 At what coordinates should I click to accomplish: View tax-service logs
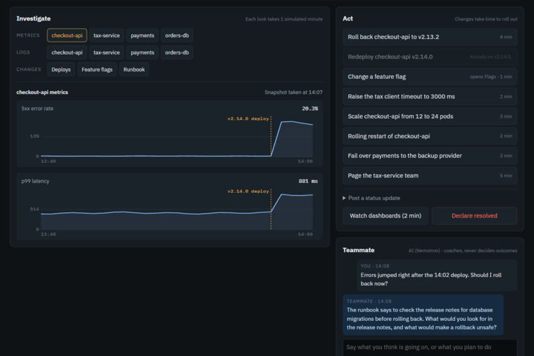pyautogui.click(x=107, y=52)
